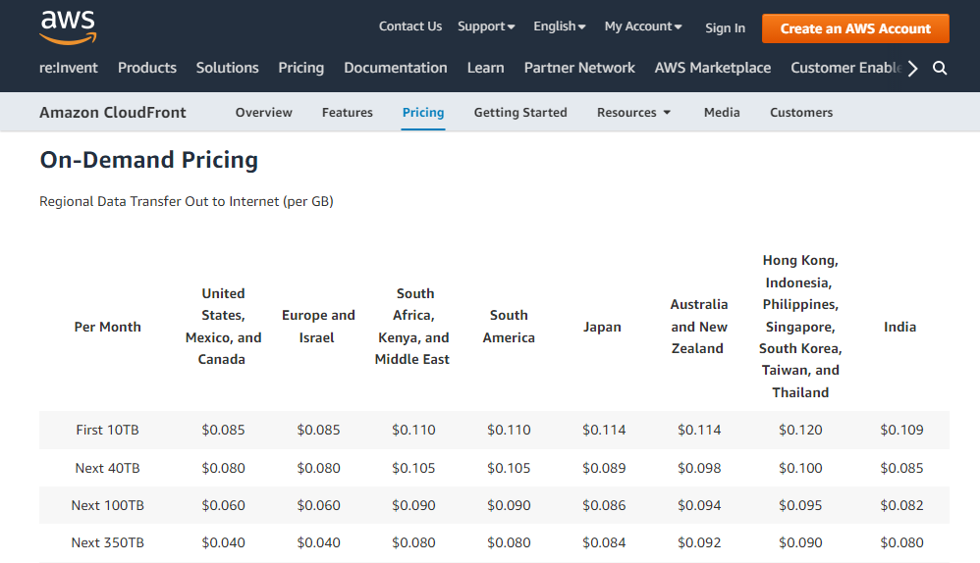Viewport: 980px width, 563px height.
Task: Open the search magnifier icon
Action: click(x=940, y=68)
